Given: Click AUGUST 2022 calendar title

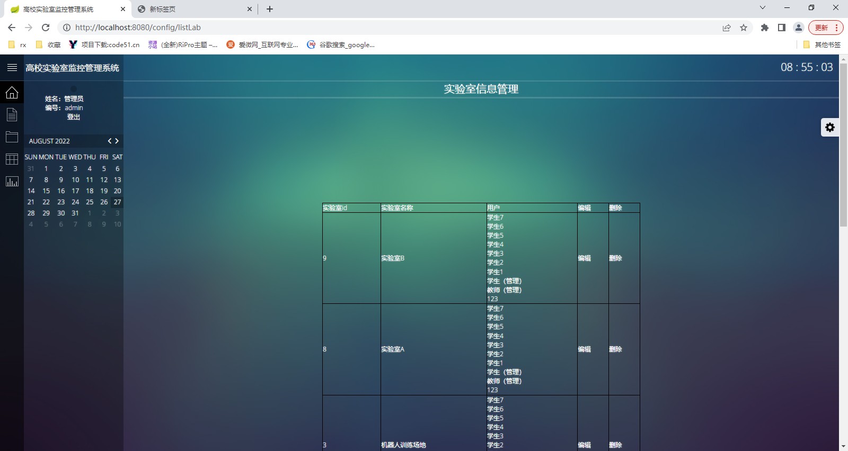Looking at the screenshot, I should (x=49, y=141).
